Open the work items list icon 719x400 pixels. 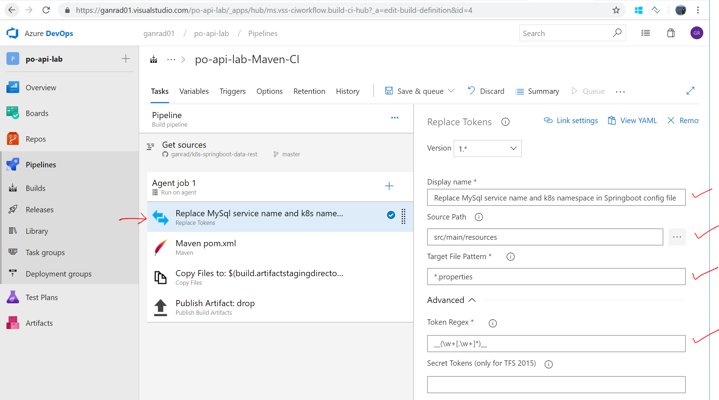point(645,33)
